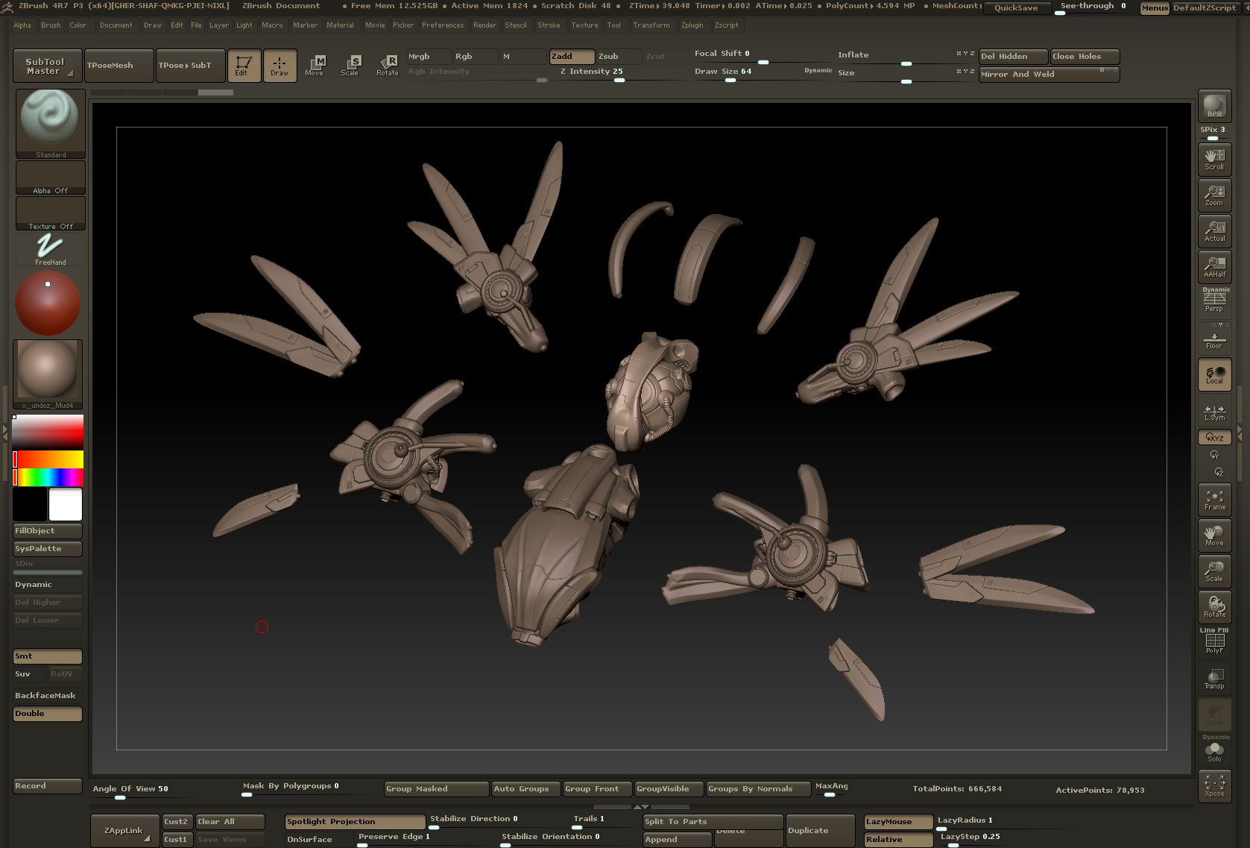Click Close Holes button

pos(1085,57)
